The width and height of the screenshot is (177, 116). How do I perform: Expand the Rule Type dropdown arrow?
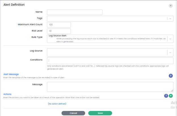click(x=170, y=39)
